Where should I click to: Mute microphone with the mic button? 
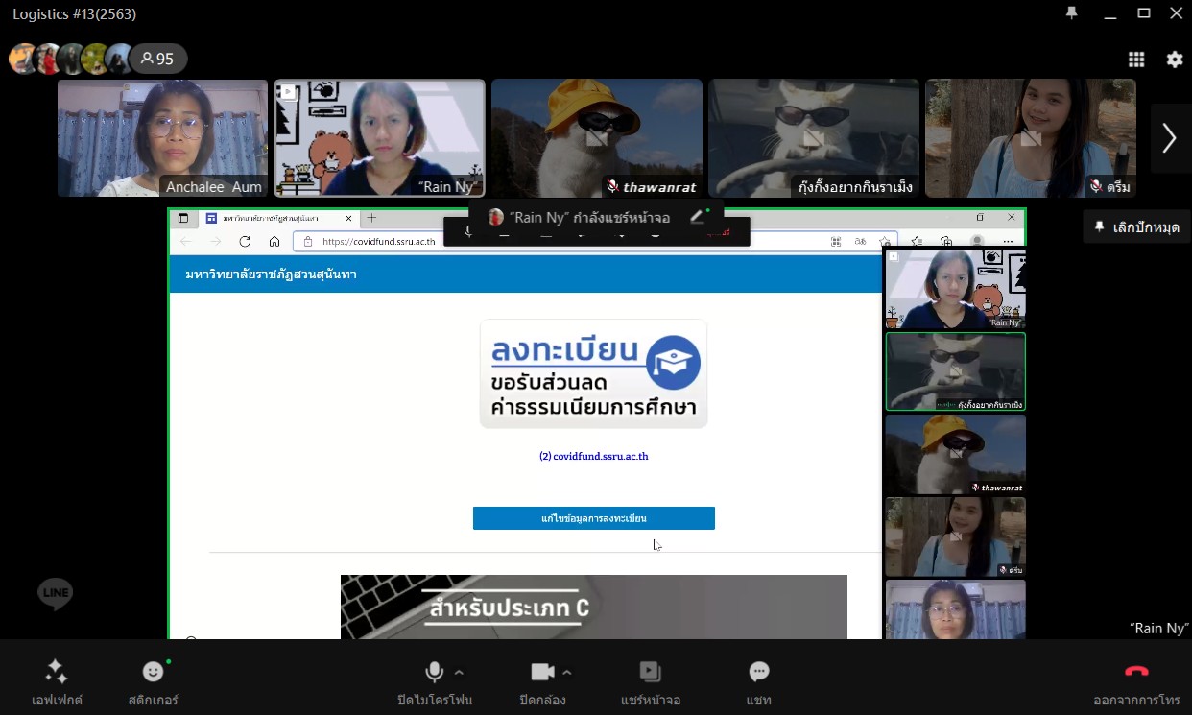point(434,672)
